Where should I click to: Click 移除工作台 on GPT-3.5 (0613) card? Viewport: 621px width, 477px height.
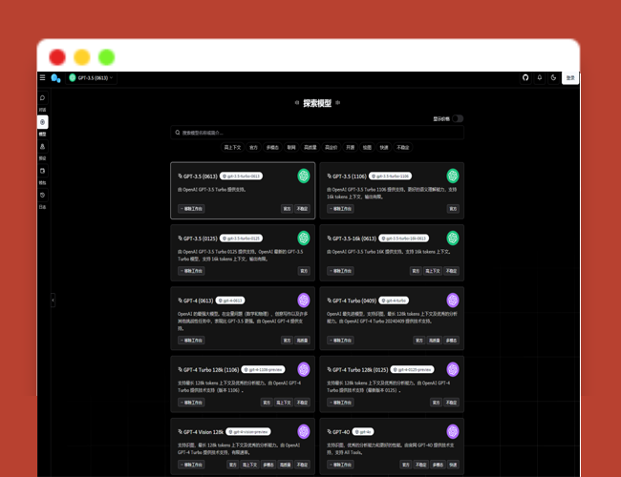pyautogui.click(x=191, y=208)
